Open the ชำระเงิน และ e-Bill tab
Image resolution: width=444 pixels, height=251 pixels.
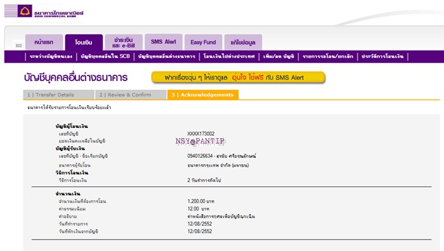pos(124,42)
